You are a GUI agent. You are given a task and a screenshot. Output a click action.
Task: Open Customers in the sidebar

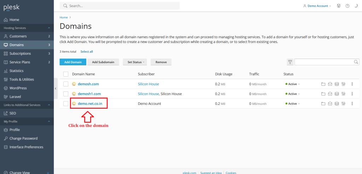[27, 36]
